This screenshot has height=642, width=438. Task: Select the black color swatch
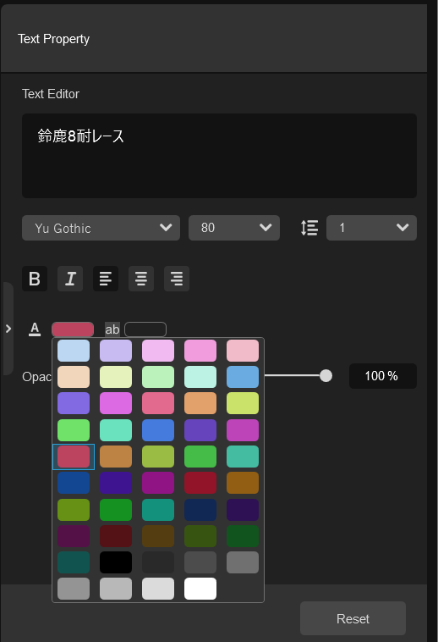click(x=116, y=562)
